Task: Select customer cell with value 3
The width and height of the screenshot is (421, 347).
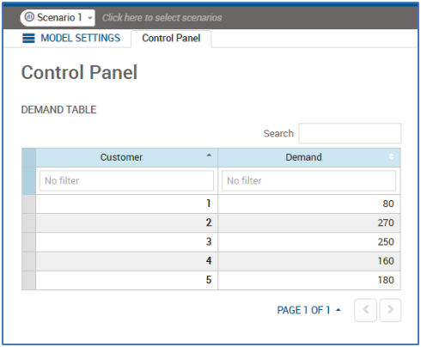Action: pos(126,242)
